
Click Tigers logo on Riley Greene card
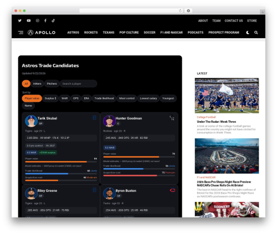tap(94, 190)
